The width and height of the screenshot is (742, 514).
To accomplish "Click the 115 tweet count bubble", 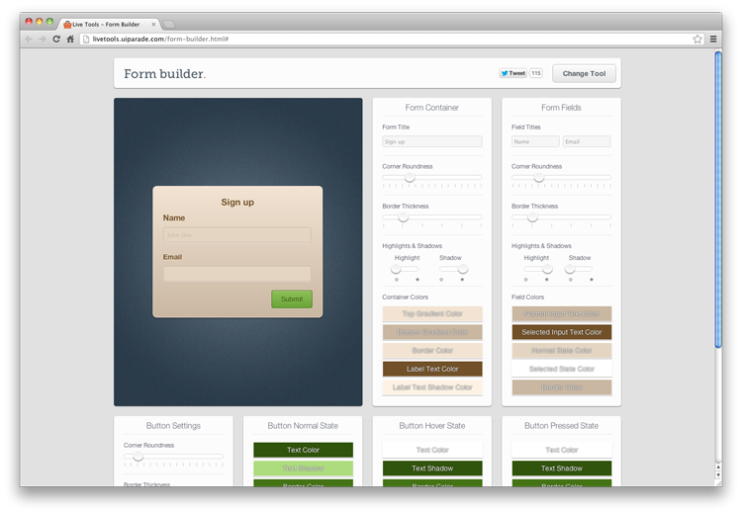I will click(535, 73).
